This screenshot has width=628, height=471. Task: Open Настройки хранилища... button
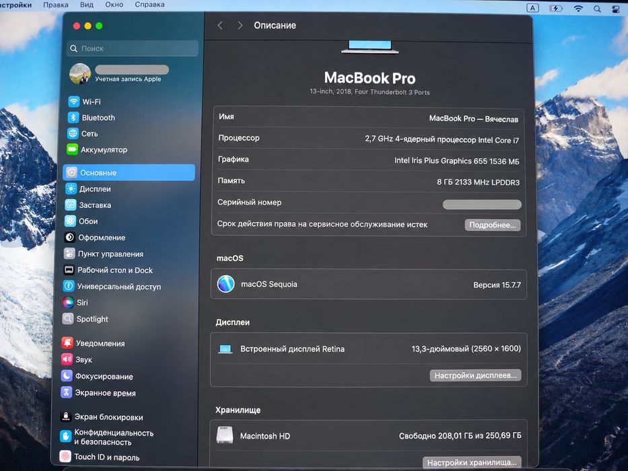[x=473, y=462]
